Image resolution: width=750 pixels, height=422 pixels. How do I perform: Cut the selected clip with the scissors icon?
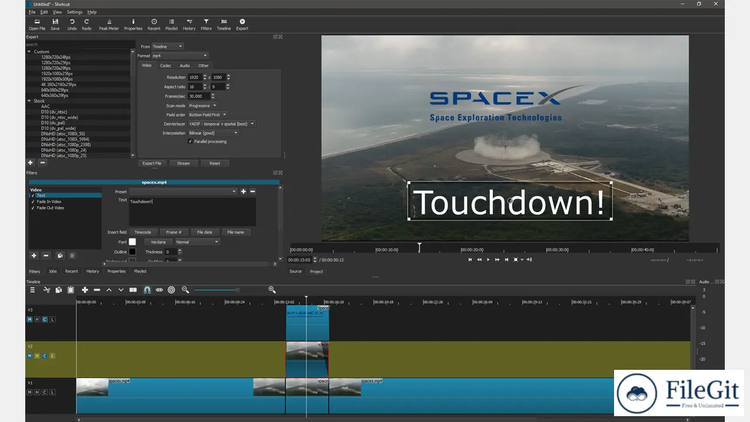pos(46,290)
